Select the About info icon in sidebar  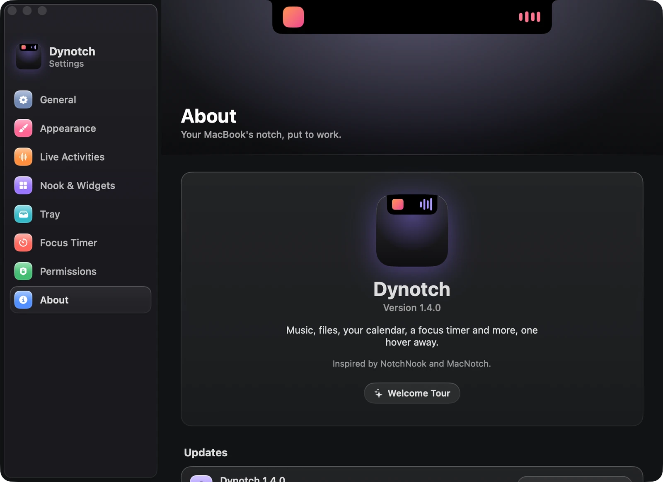tap(23, 300)
